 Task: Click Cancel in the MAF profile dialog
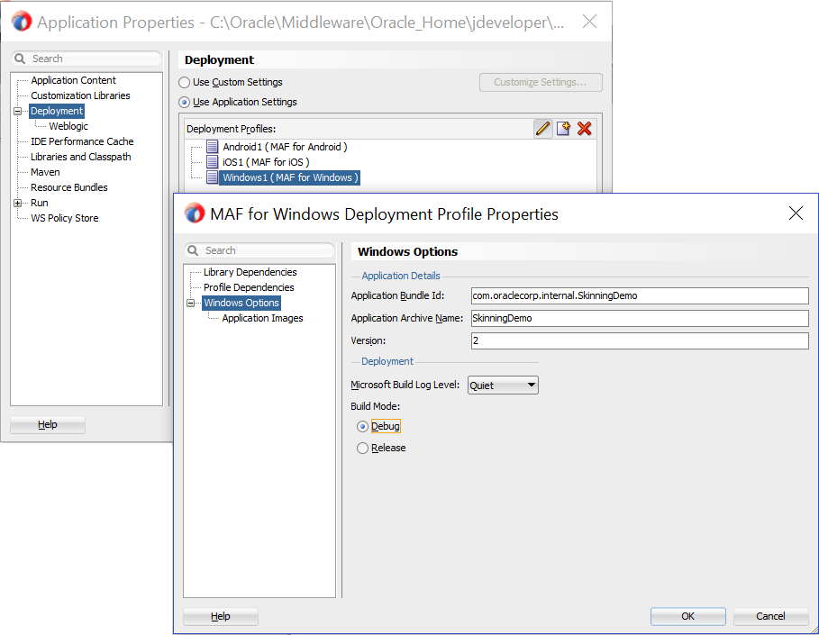[770, 616]
